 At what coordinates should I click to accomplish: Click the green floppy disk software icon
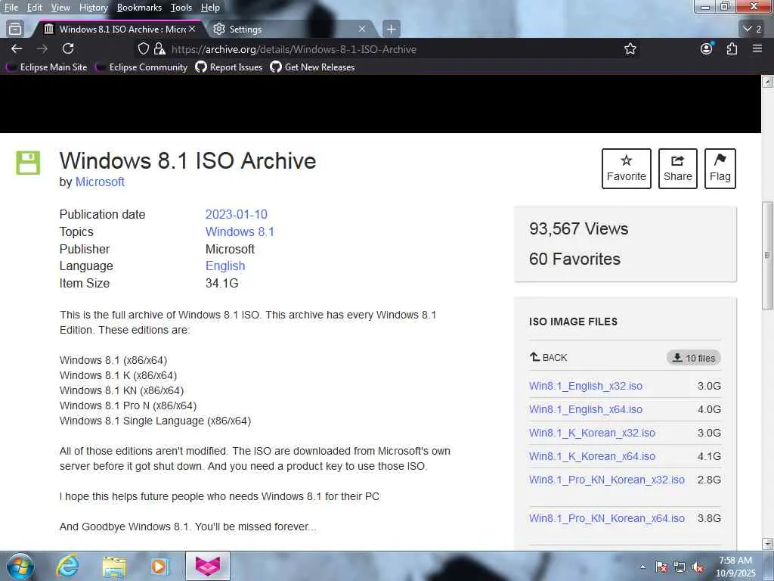point(28,163)
